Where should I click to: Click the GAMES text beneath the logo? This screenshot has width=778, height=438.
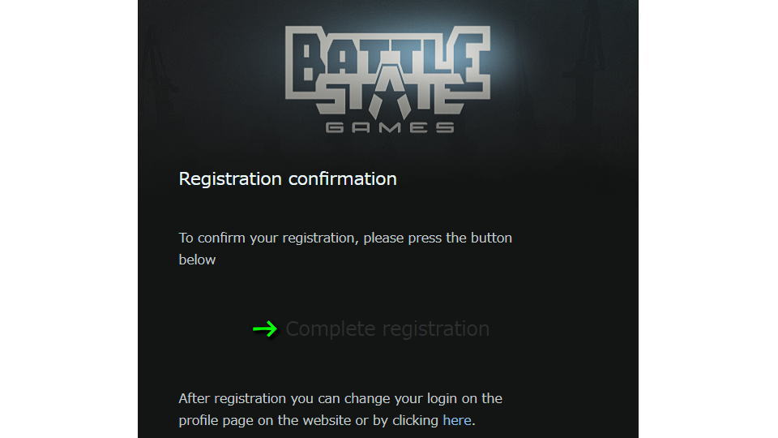coord(390,127)
